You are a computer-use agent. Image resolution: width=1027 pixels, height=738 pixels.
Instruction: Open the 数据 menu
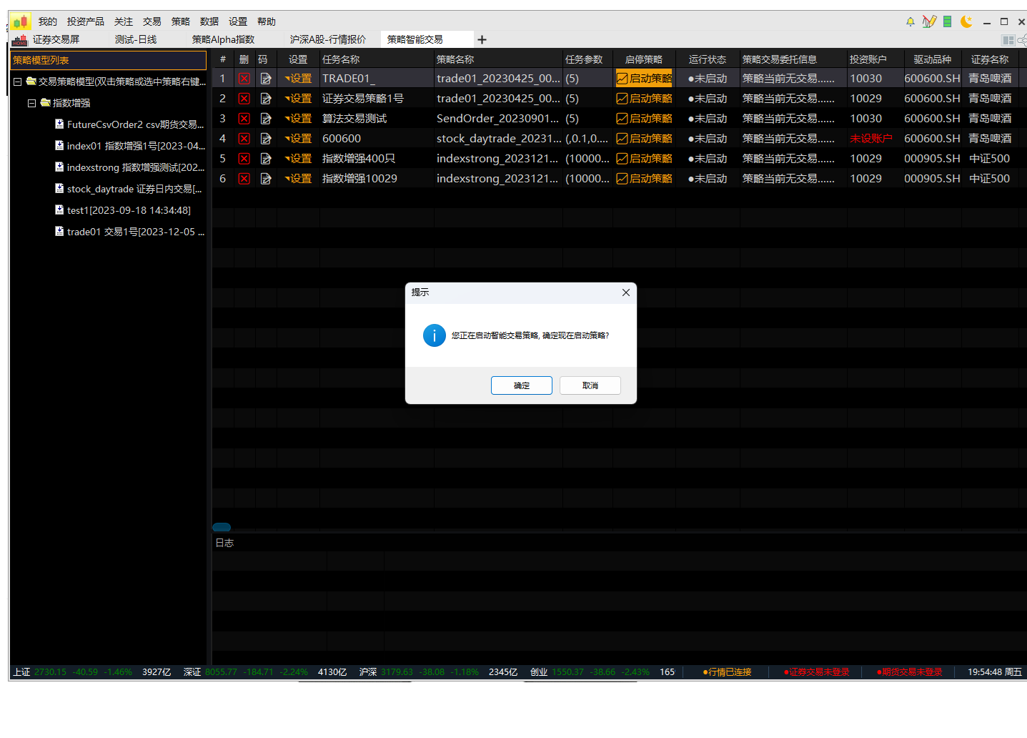[x=209, y=21]
